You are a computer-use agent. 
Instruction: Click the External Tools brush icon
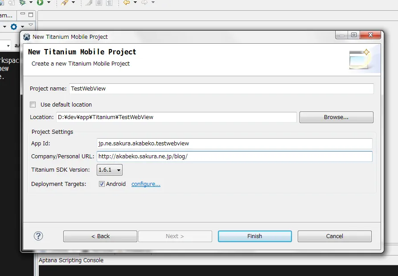coord(65,3)
